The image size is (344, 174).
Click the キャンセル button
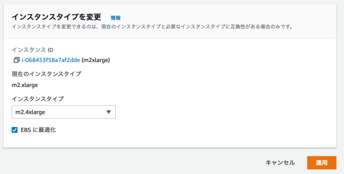(x=280, y=163)
